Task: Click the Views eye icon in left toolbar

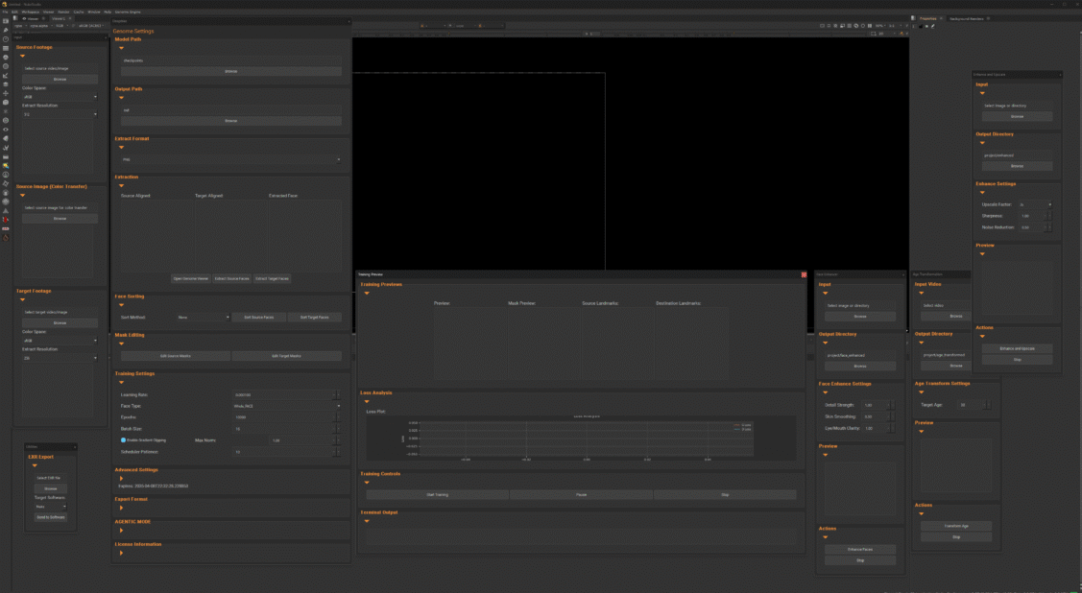Action: 6,129
